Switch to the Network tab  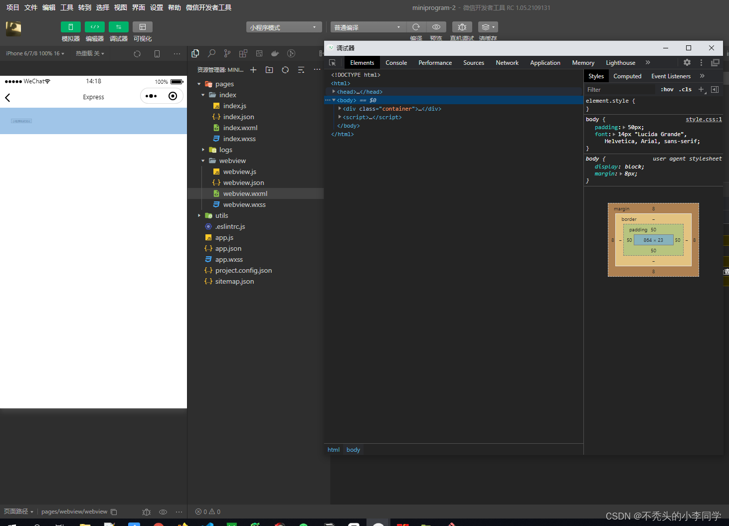click(x=507, y=63)
